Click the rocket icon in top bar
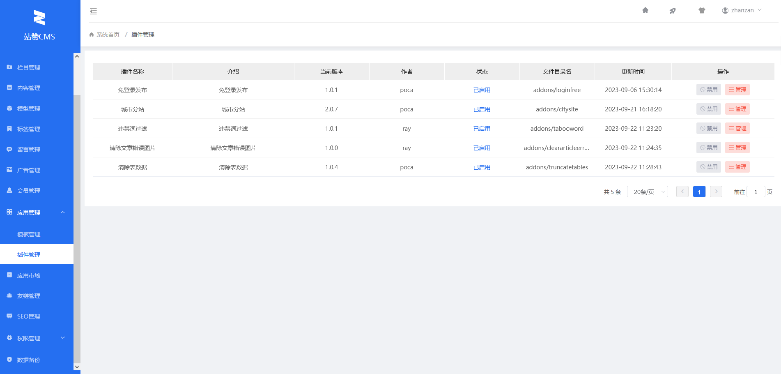 (x=673, y=11)
